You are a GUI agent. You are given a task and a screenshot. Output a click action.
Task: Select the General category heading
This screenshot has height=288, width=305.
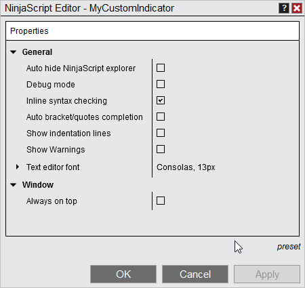click(x=37, y=52)
